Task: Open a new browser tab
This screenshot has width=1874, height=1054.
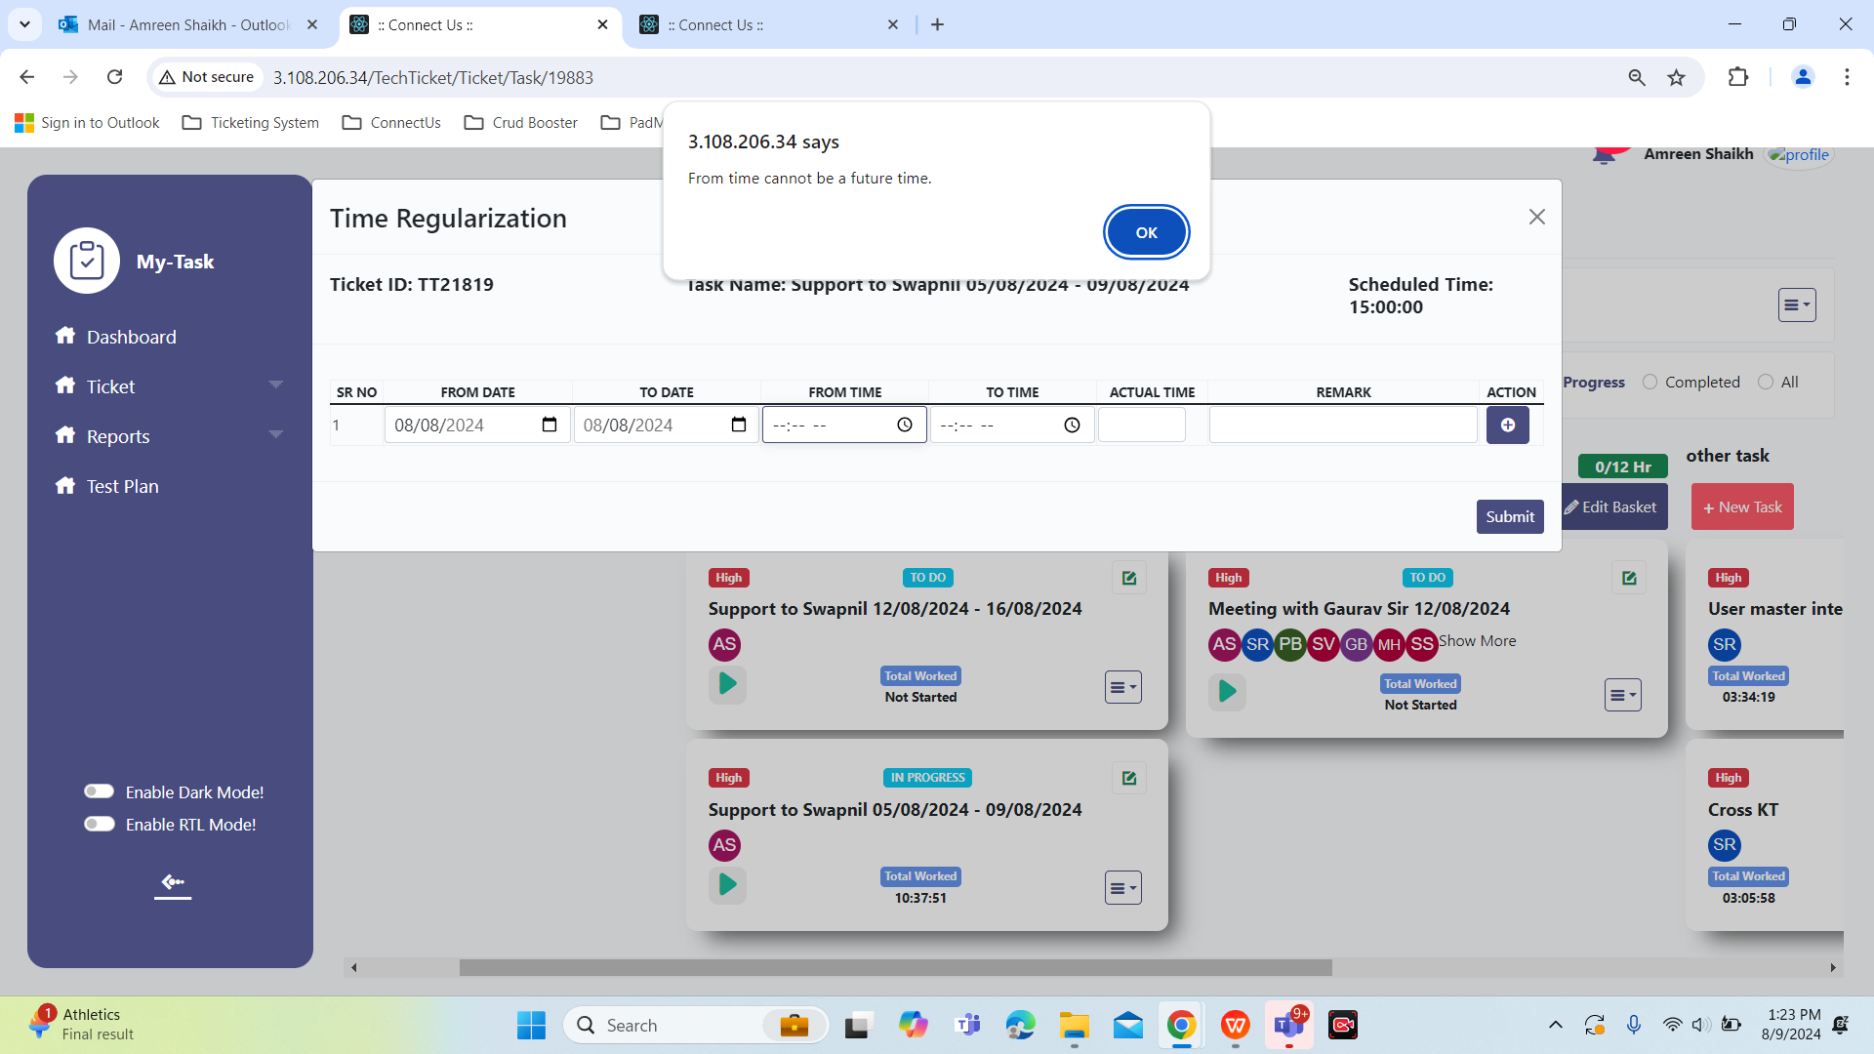Action: click(x=937, y=24)
